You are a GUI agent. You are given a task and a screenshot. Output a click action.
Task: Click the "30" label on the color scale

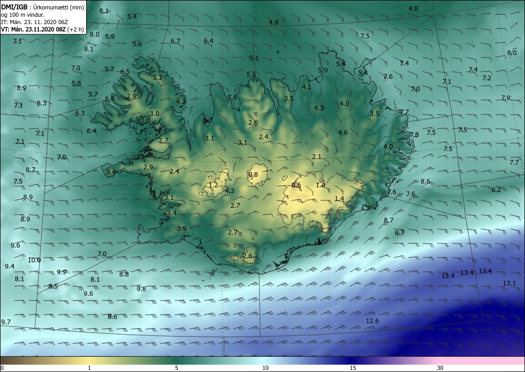440,368
